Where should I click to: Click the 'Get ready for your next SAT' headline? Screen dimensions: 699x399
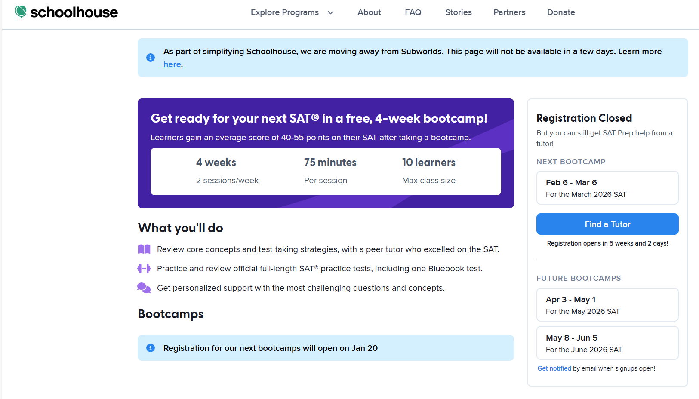click(x=319, y=118)
